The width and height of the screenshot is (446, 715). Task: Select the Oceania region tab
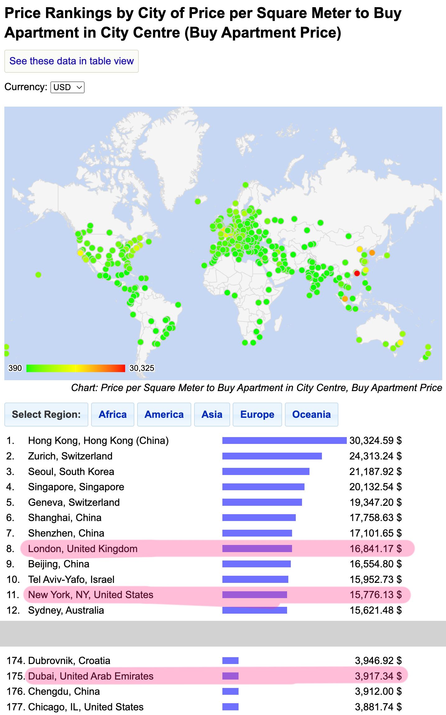pos(311,414)
